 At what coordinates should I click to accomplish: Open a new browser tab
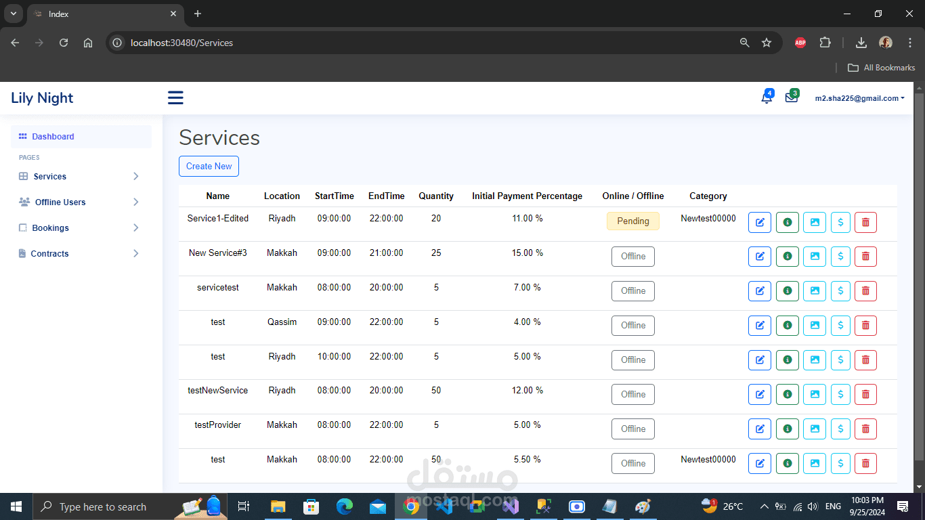198,14
